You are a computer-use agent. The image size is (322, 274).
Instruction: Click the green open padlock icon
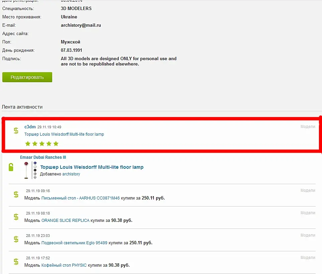click(x=11, y=167)
